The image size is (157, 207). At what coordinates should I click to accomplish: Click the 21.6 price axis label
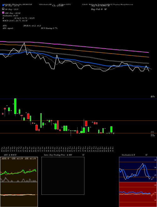152,132
